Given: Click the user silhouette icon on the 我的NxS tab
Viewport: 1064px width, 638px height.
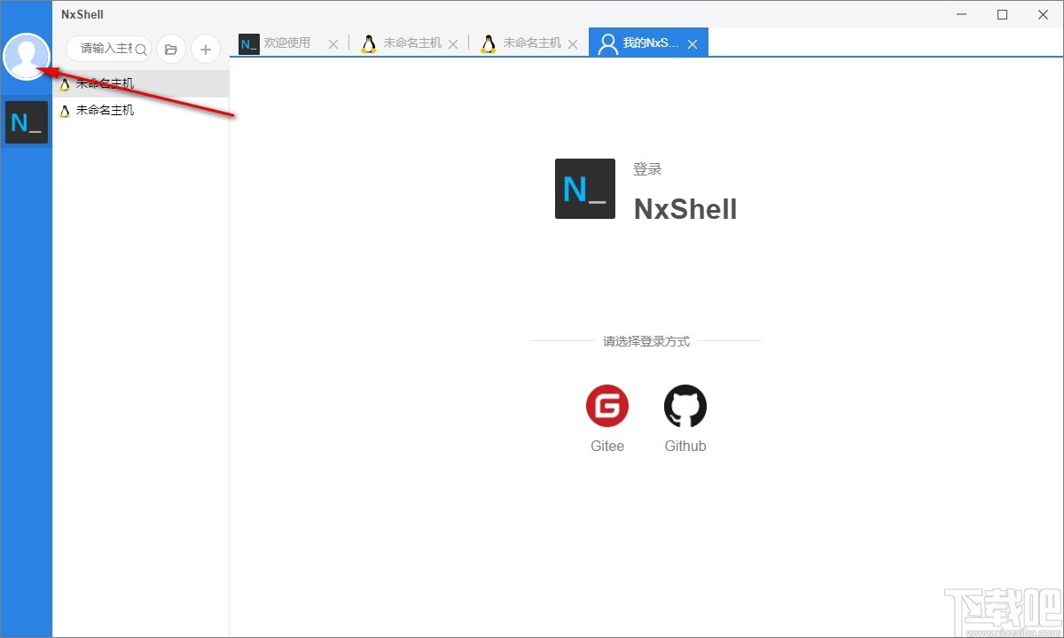Looking at the screenshot, I should click(x=608, y=42).
